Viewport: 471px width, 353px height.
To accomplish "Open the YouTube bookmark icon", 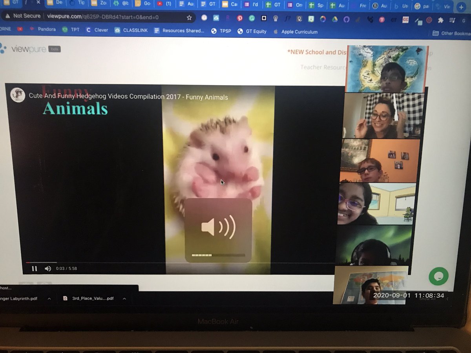I will (20, 29).
